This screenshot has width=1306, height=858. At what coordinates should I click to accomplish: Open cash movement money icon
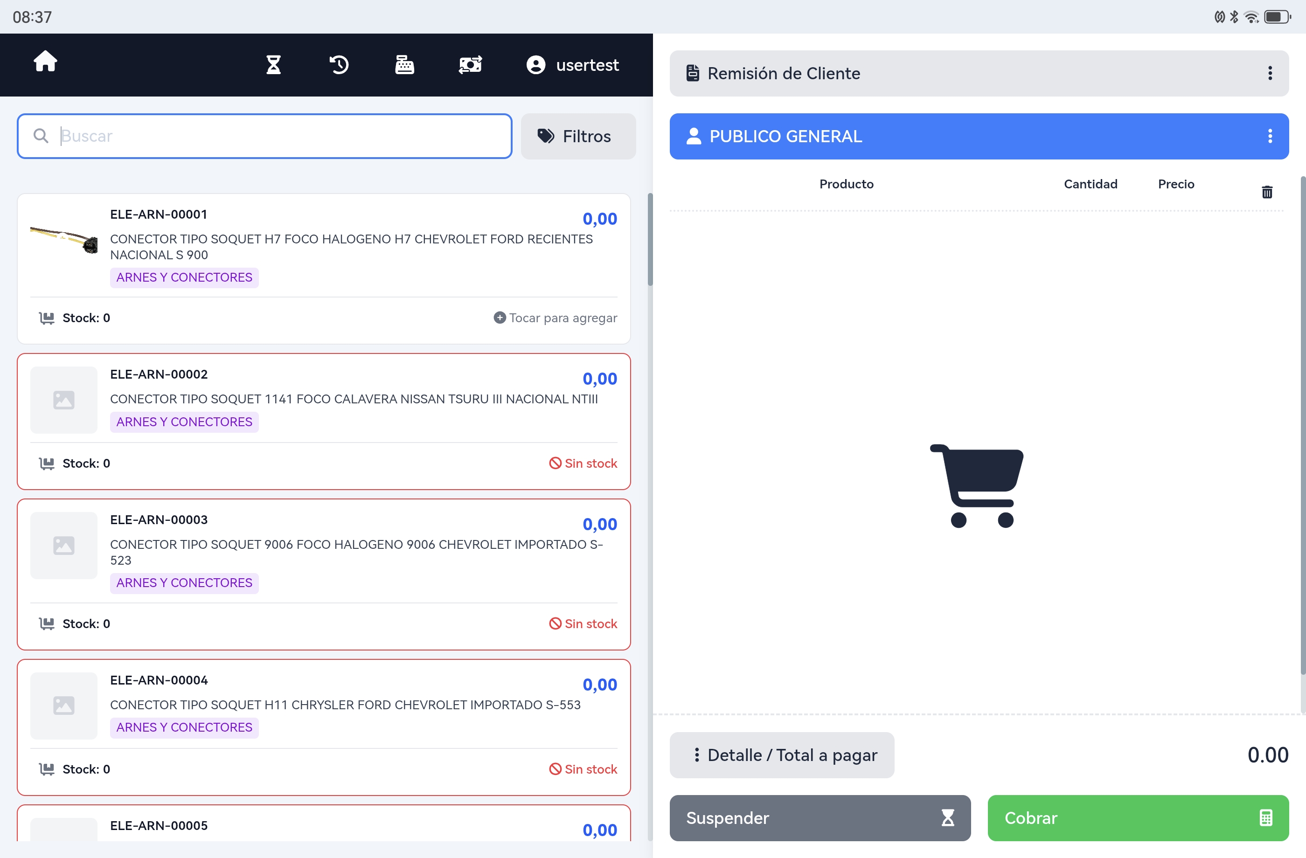click(470, 65)
